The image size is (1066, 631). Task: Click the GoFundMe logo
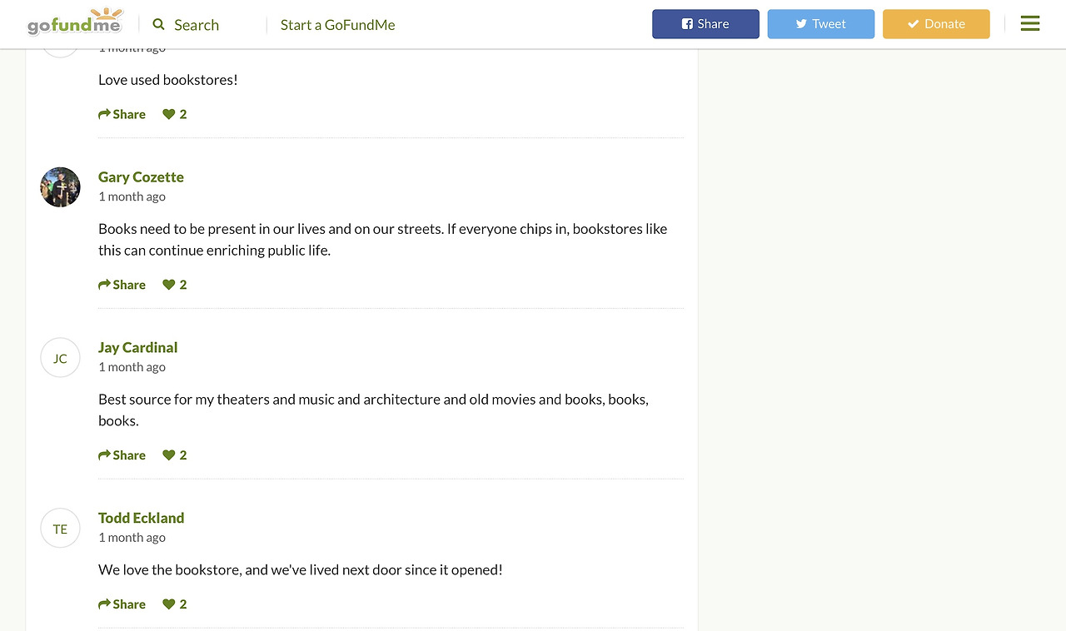75,22
